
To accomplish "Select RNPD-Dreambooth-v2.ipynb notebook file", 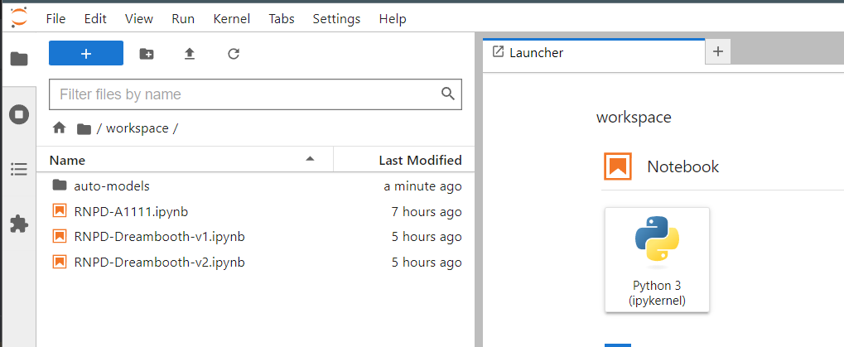I will coord(159,263).
